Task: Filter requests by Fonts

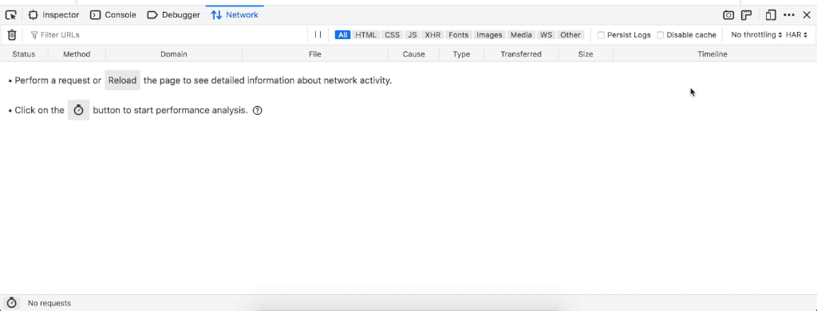Action: click(459, 35)
